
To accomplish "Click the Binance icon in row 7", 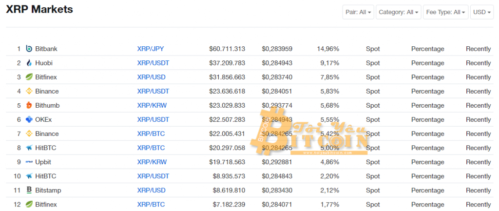I will (x=29, y=134).
